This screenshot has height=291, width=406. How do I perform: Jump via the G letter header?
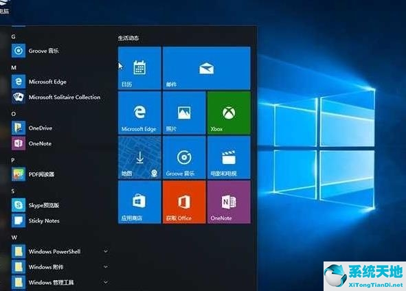click(x=14, y=37)
